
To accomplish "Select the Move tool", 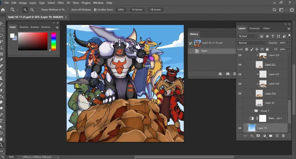I will 1,23.
